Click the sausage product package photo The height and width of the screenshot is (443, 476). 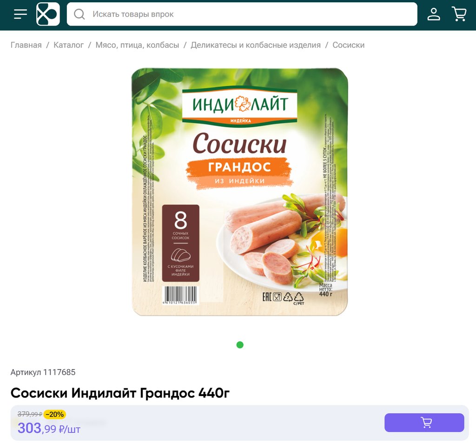pyautogui.click(x=240, y=192)
